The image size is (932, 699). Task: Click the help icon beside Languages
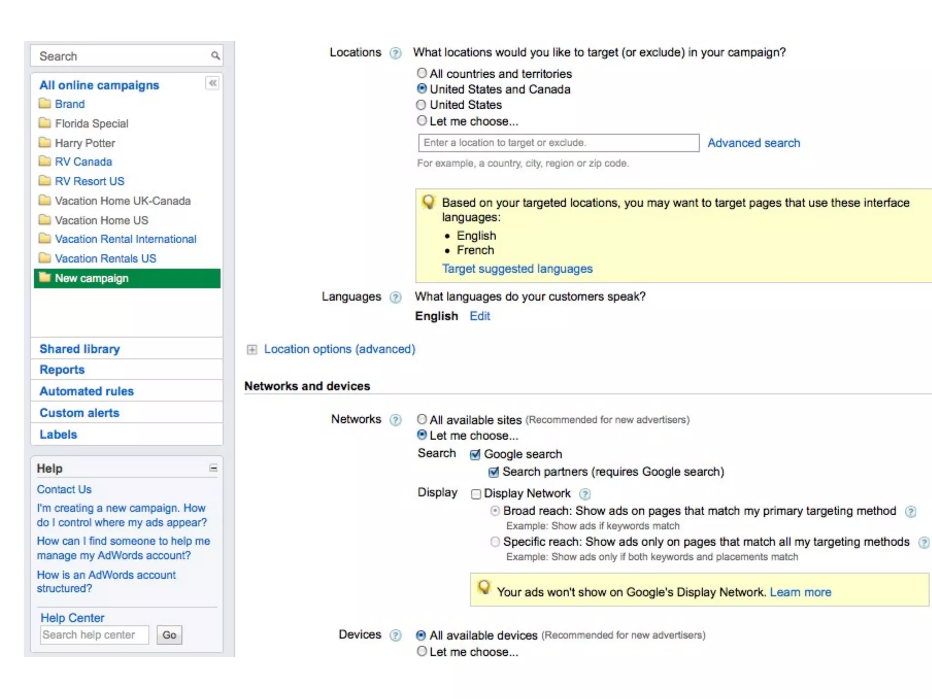(395, 297)
